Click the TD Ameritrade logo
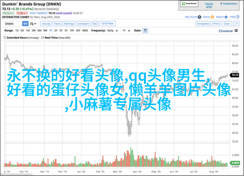 coord(189,4)
